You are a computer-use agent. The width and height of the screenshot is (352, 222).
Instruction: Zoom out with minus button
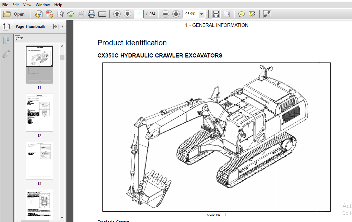[x=165, y=14]
